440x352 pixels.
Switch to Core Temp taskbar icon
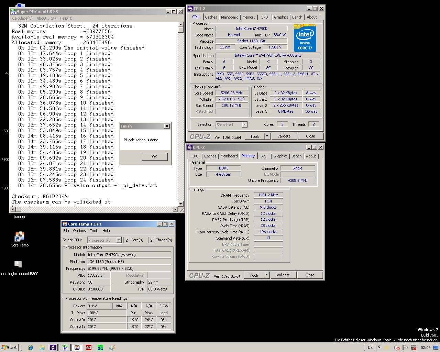[77, 348]
